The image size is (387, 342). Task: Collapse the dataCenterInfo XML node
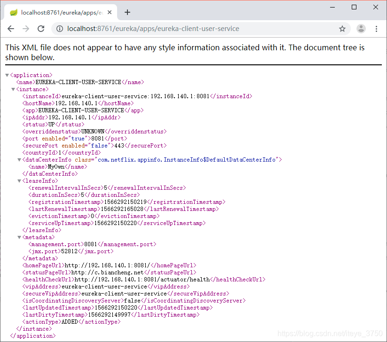[x=19, y=159]
